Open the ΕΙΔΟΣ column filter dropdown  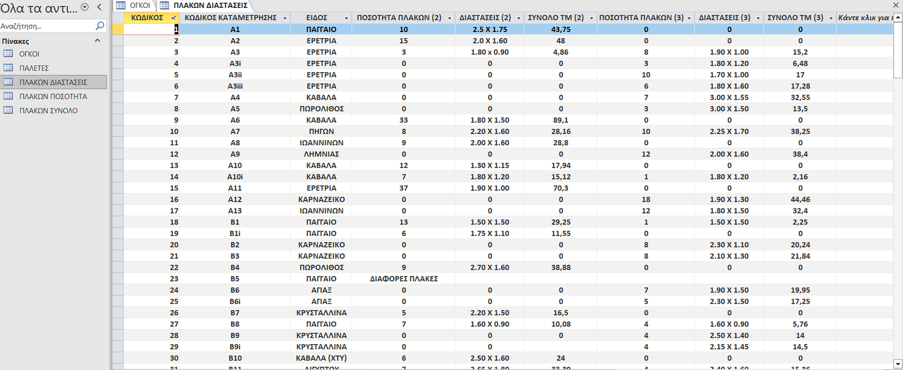tap(347, 18)
